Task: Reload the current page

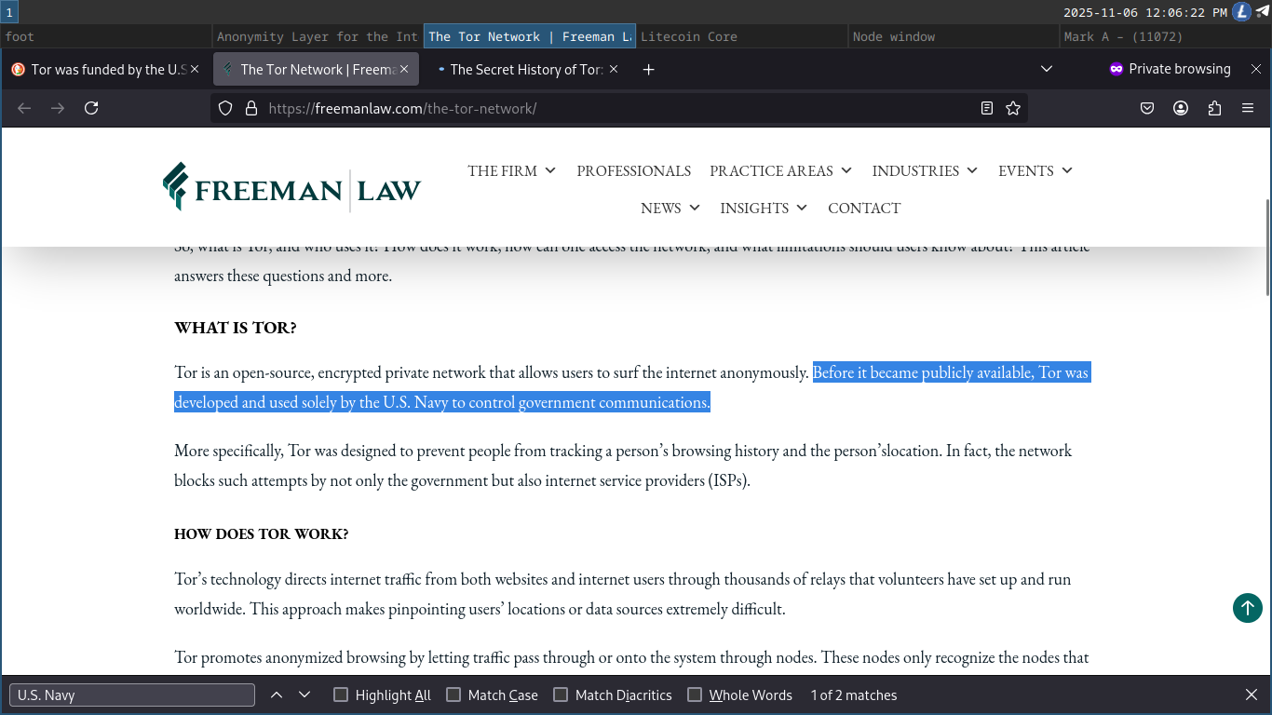Action: point(91,108)
